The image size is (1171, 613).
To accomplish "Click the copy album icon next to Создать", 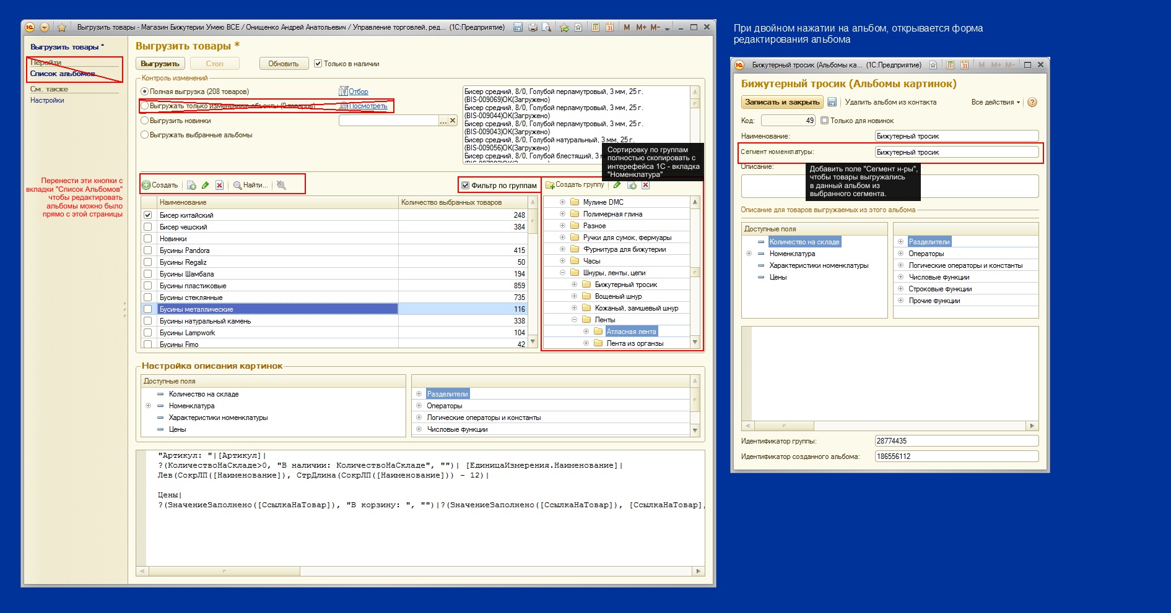I will [191, 185].
